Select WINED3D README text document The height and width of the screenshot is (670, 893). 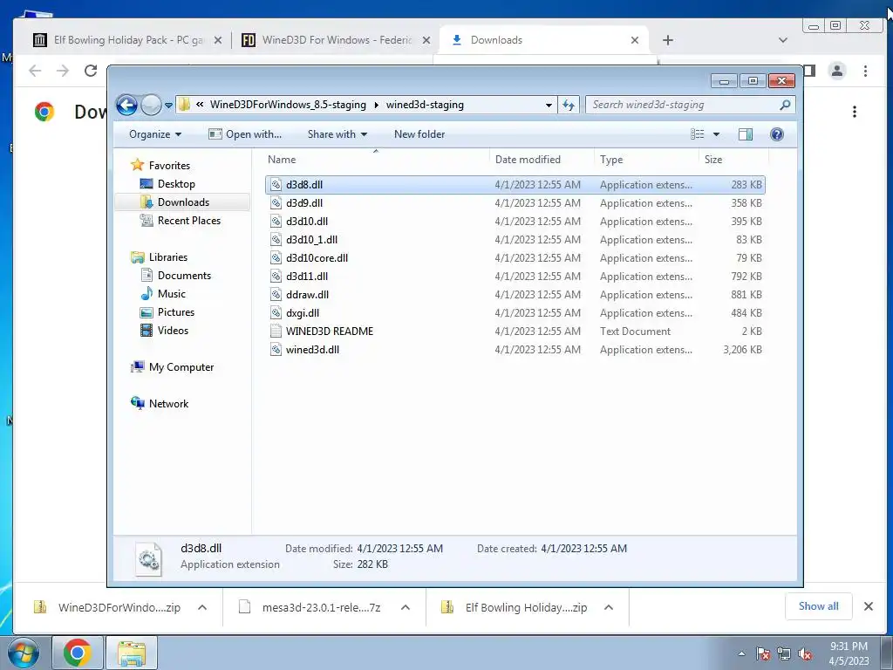[x=515, y=331]
